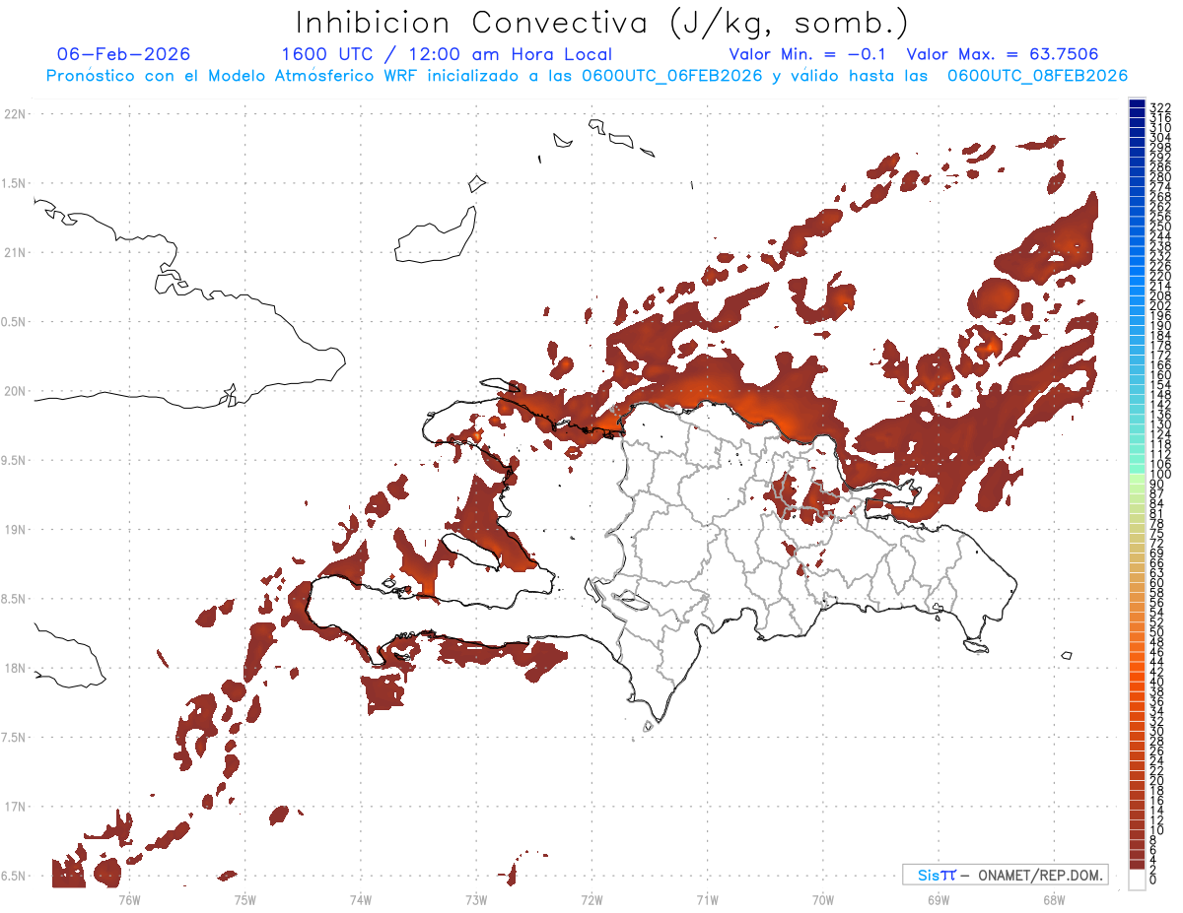This screenshot has width=1183, height=913.
Task: Click the '0' colorbar value at bottom
Action: click(x=1152, y=879)
